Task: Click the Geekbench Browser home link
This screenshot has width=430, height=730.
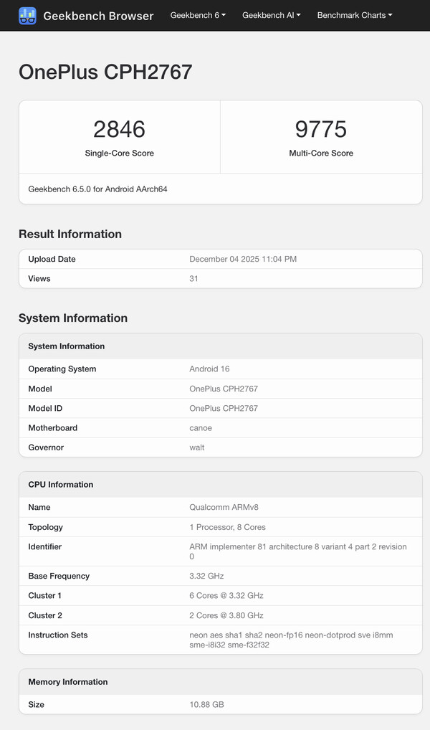Action: (x=98, y=16)
